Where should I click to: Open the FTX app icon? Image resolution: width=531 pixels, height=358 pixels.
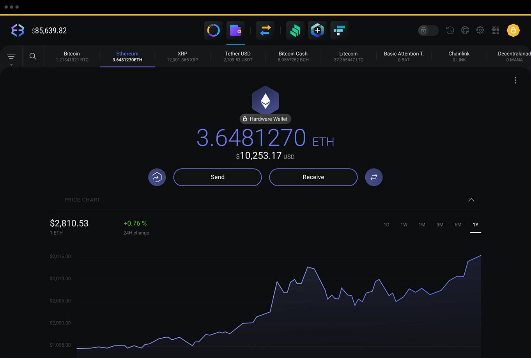point(339,30)
